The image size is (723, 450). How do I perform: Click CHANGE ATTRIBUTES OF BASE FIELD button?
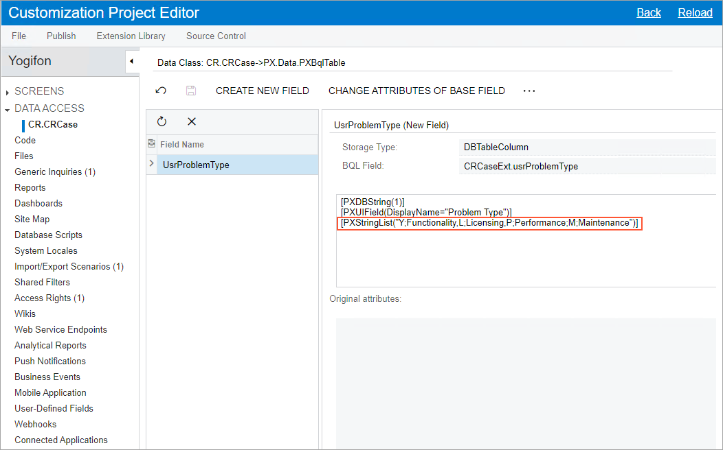pos(416,91)
